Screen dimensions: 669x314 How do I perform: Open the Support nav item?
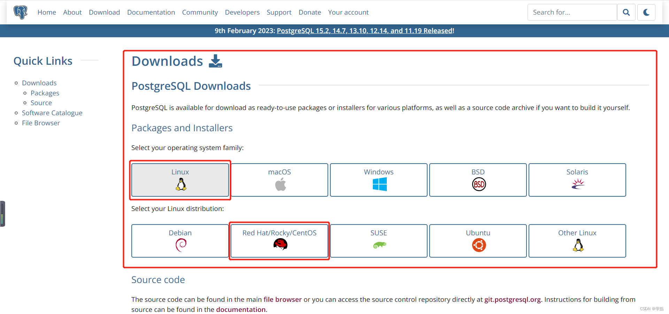(279, 12)
